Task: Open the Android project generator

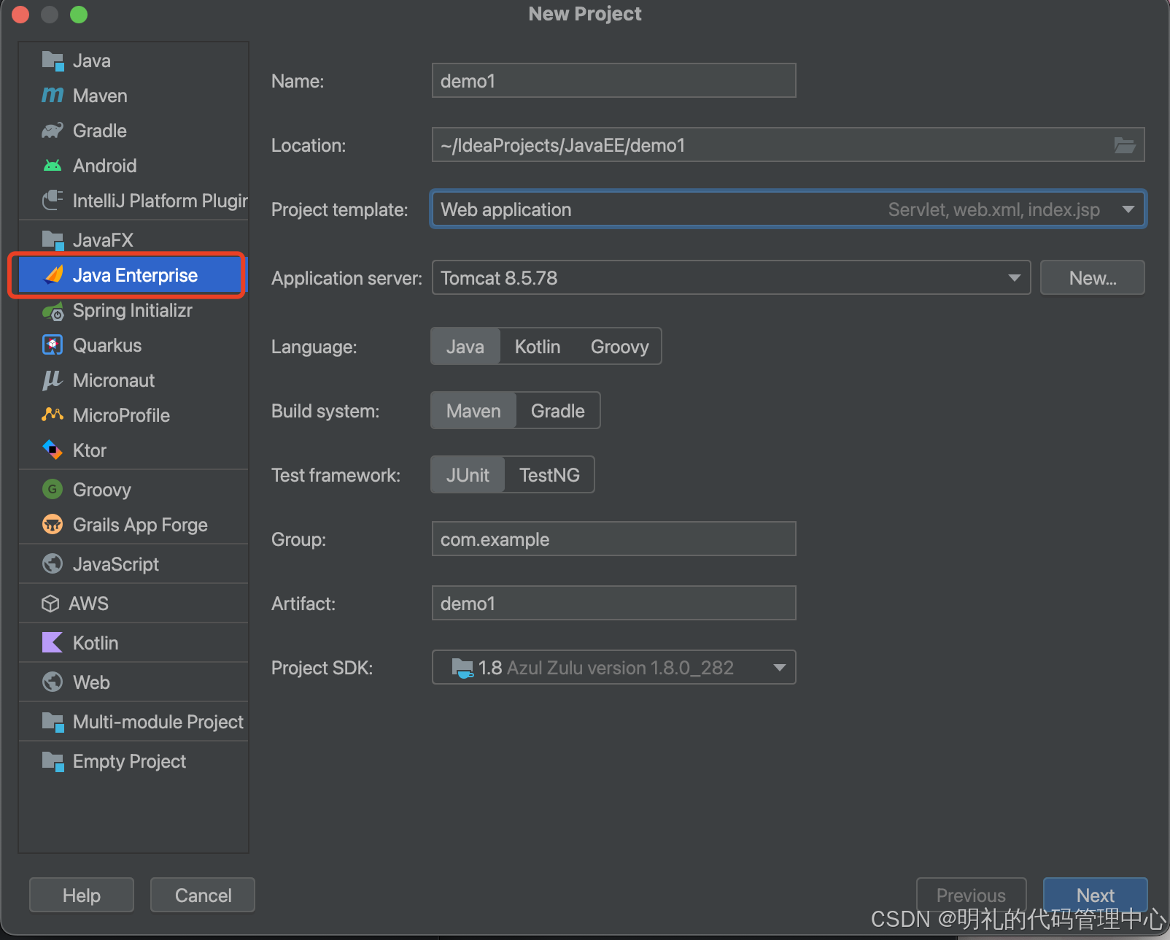Action: point(104,165)
